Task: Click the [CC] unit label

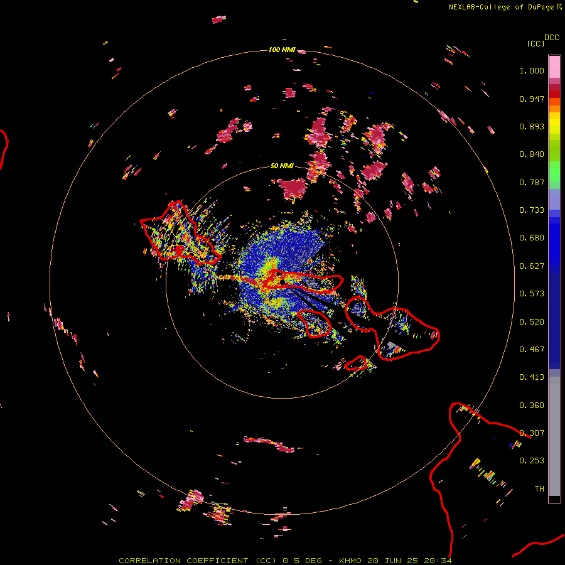Action: pos(535,43)
